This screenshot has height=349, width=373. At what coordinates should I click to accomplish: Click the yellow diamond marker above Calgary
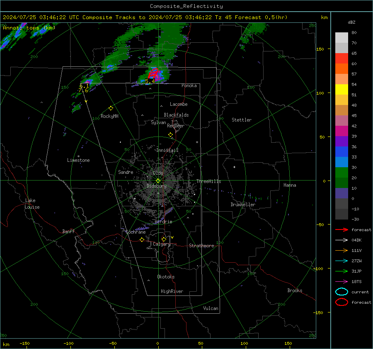coord(164,239)
